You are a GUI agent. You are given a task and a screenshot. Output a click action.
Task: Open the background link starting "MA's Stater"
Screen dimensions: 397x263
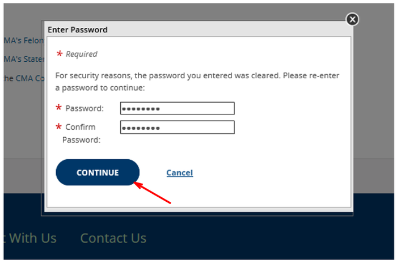(x=24, y=59)
